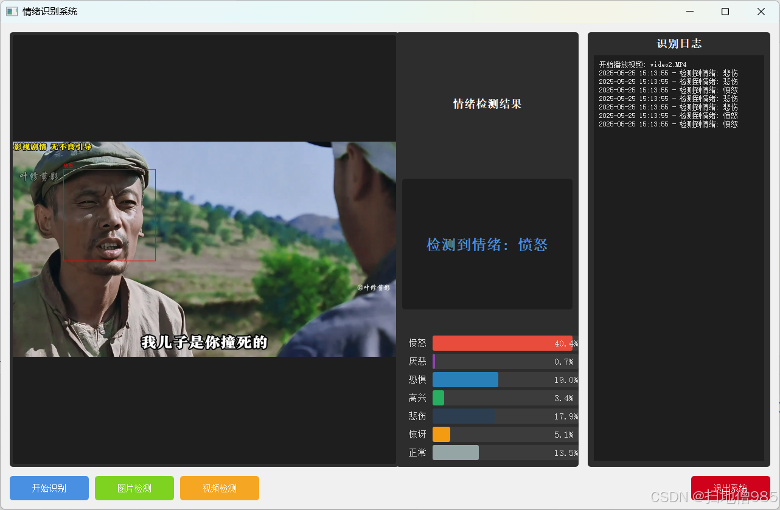Select the 厌恶 label beside its bar
780x510 pixels.
pos(417,362)
